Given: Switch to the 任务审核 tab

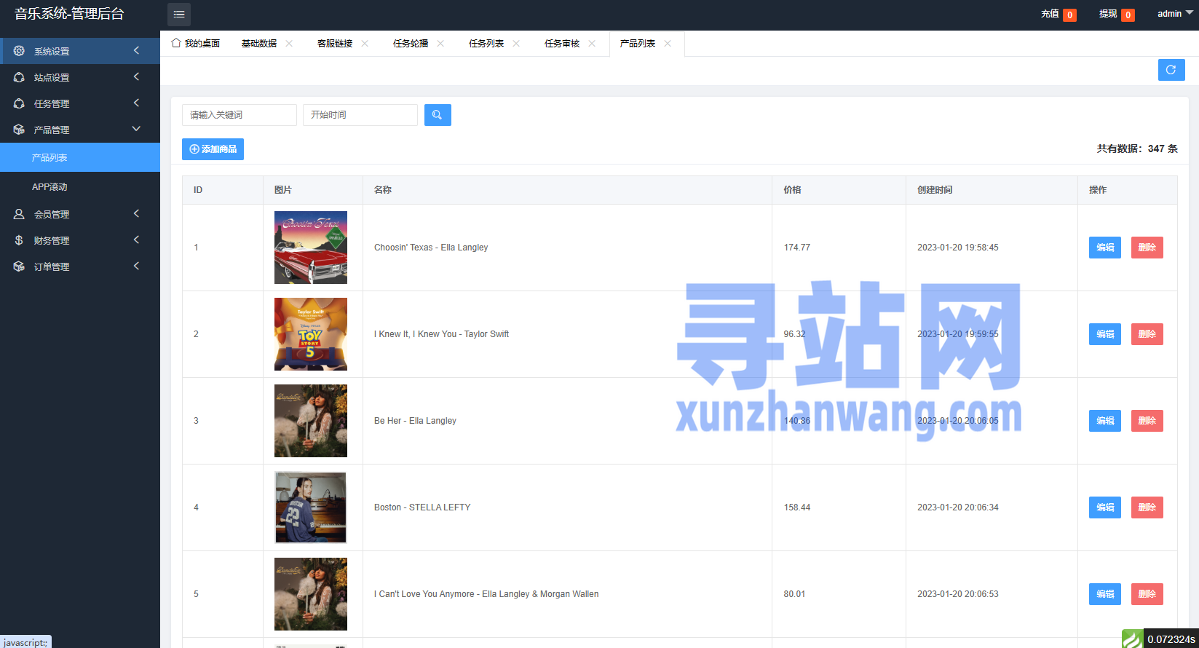Looking at the screenshot, I should click(562, 44).
